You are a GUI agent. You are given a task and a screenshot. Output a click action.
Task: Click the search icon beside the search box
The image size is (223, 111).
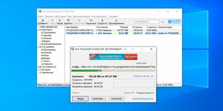(x=163, y=22)
